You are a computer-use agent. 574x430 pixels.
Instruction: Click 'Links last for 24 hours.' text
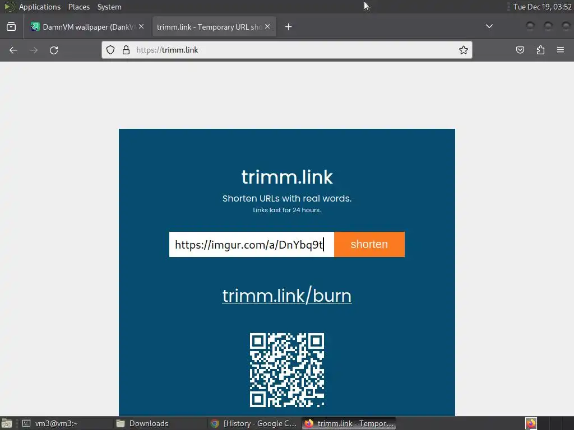click(286, 210)
